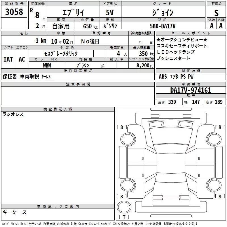The width and height of the screenshot is (227, 227).
Task: Click the overall grade S score
Action: click(217, 13)
